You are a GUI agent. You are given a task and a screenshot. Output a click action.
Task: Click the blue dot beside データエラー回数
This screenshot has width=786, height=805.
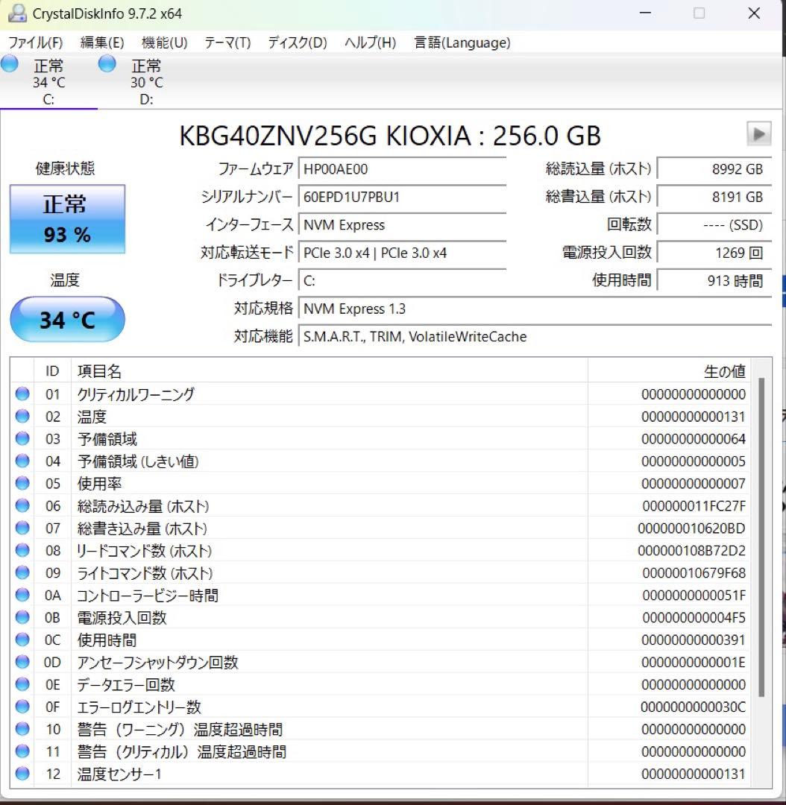tap(22, 684)
